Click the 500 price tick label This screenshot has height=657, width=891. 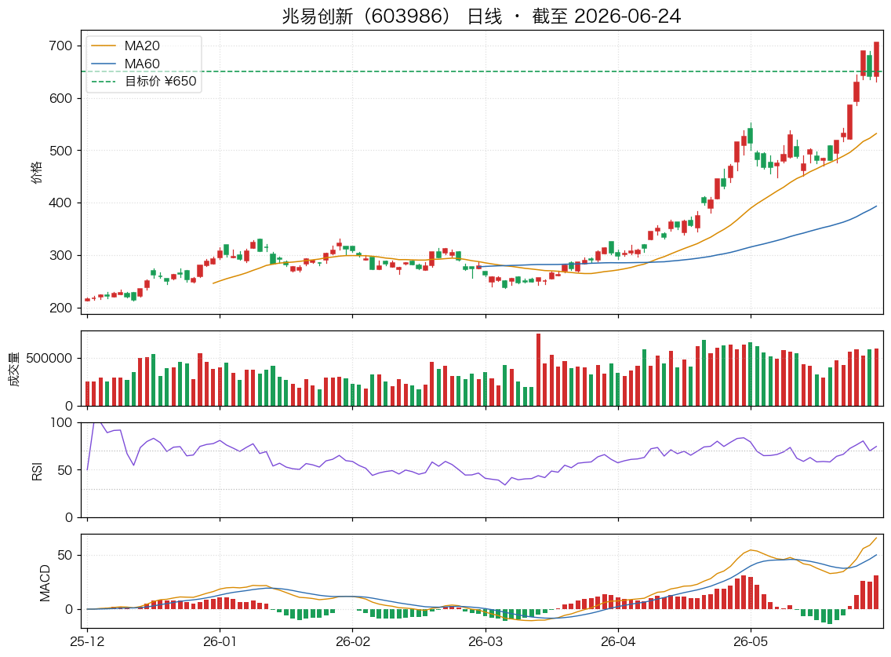click(x=60, y=151)
